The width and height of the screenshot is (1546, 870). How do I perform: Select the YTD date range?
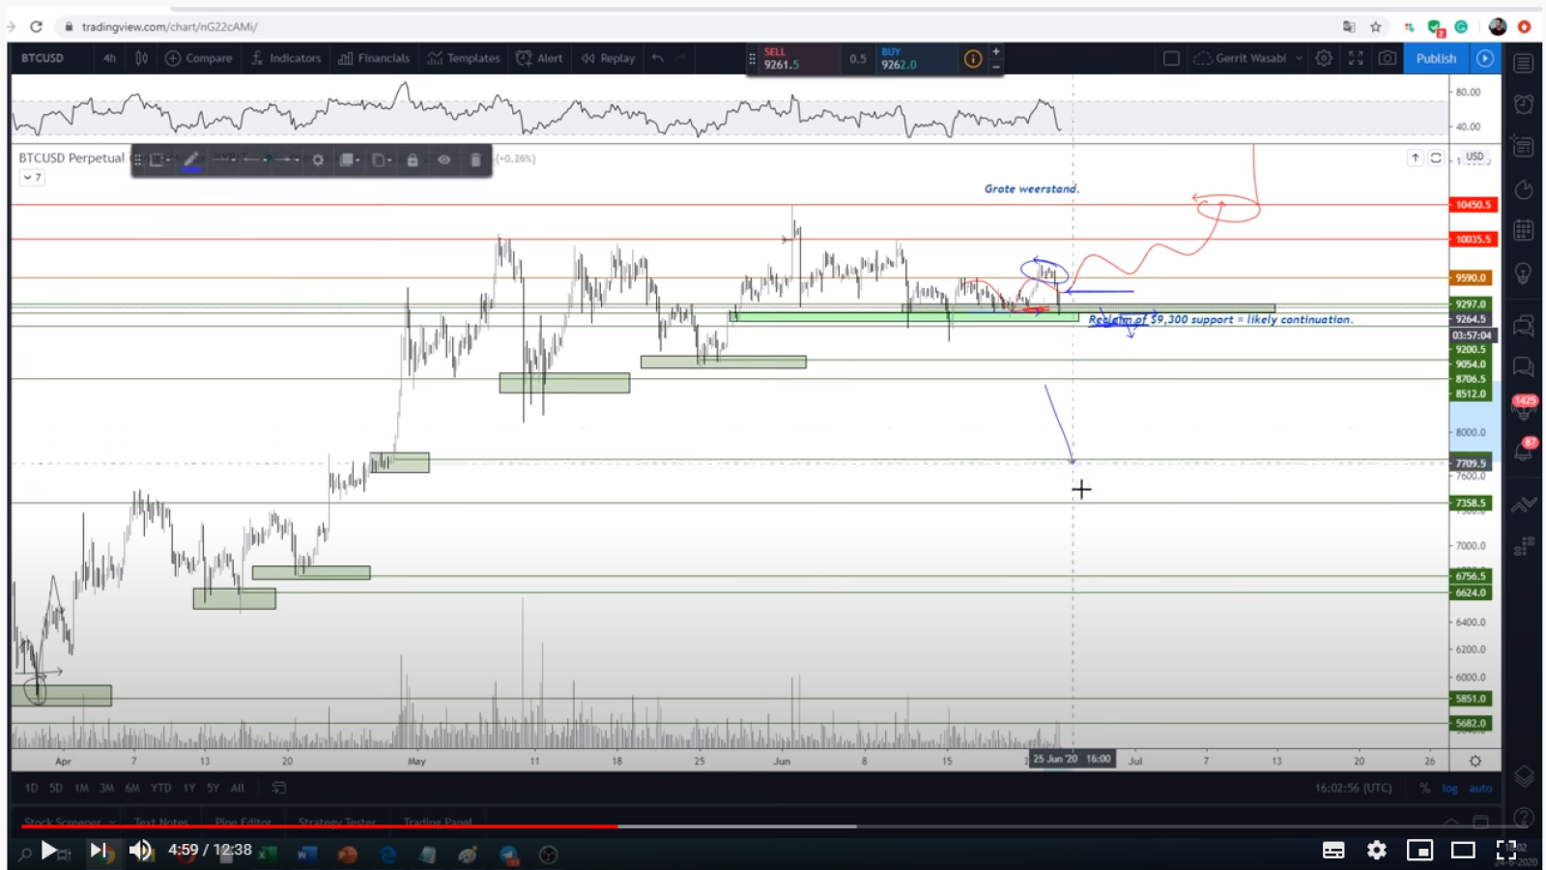(161, 788)
